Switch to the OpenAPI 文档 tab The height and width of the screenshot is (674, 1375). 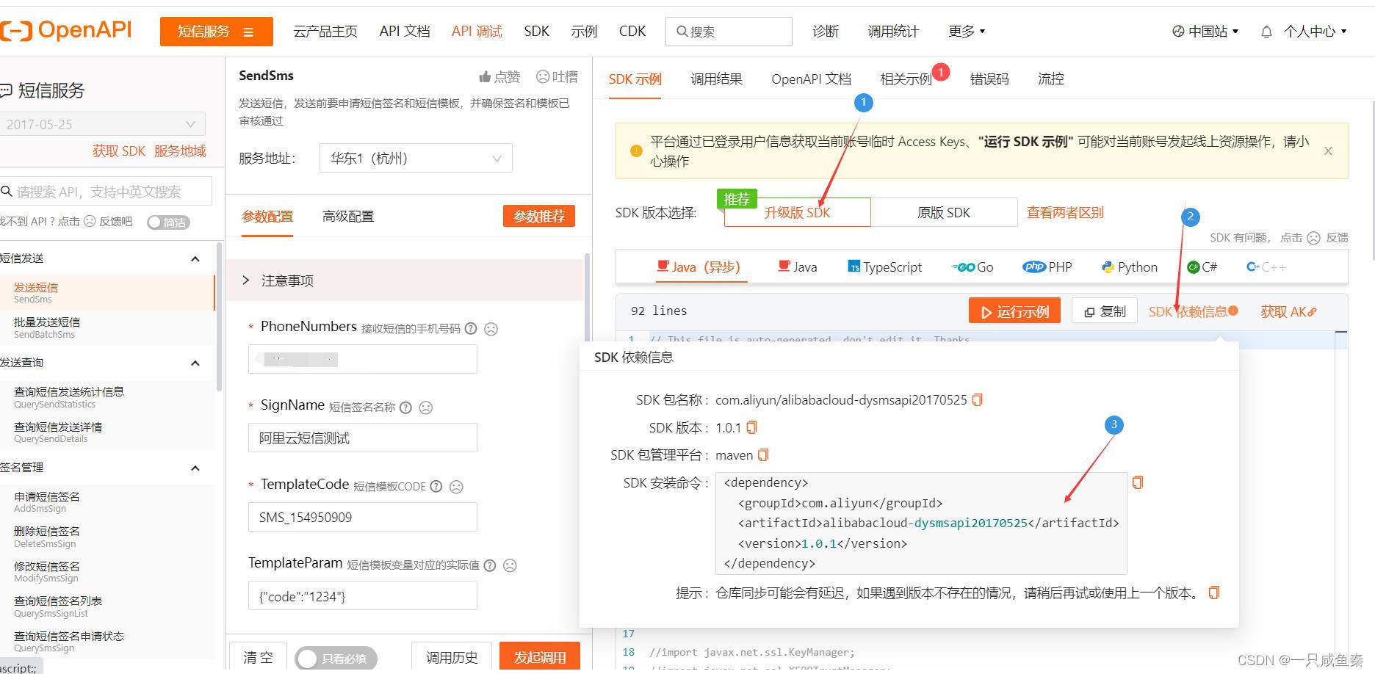811,79
